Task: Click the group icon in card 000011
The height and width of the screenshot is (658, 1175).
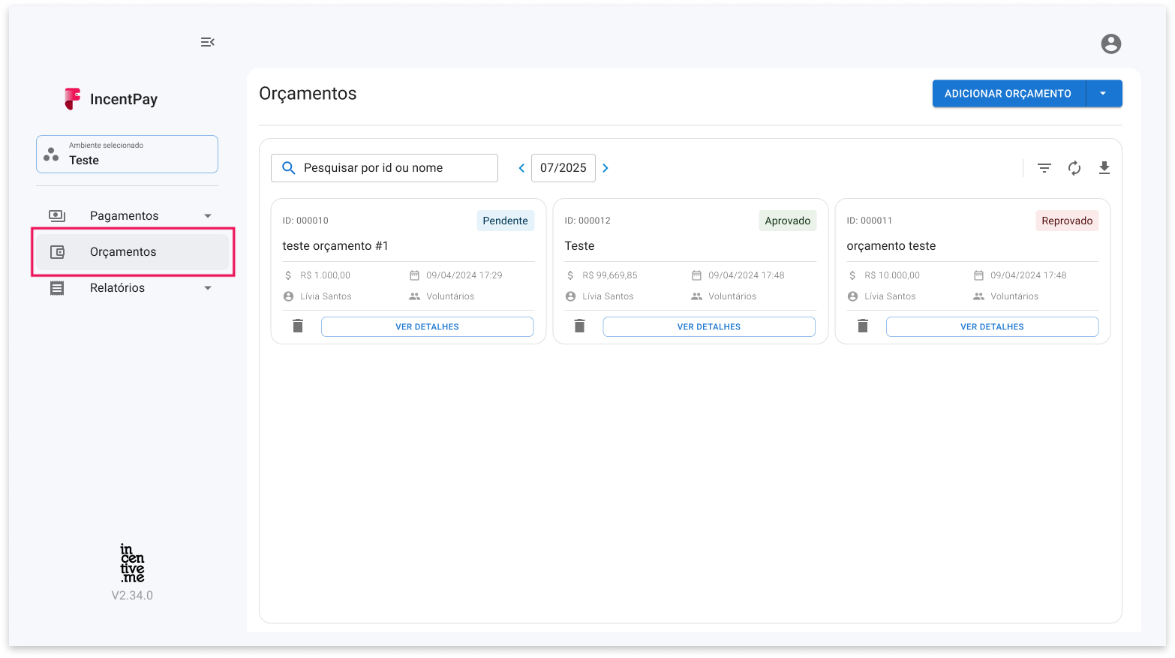Action: (x=978, y=296)
